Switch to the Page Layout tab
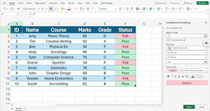This screenshot has width=210, height=111. point(40,3)
